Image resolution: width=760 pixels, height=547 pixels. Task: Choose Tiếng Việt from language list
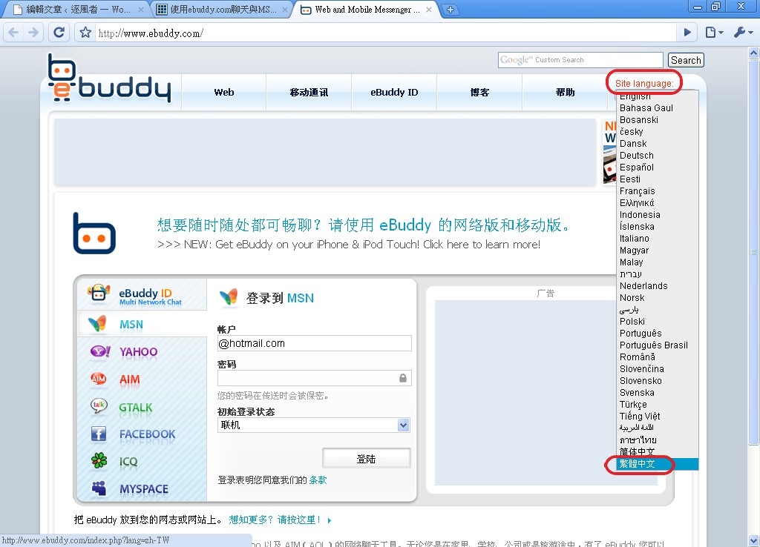point(658,417)
